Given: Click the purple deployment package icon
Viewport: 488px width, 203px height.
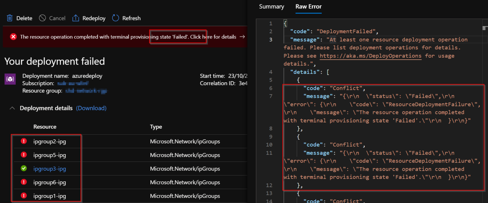Looking at the screenshot, I should [x=10, y=79].
